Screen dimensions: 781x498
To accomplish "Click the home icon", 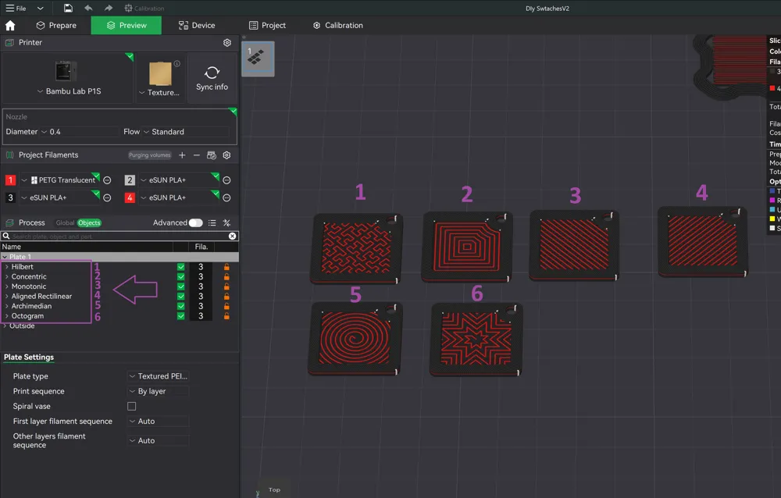I will [x=10, y=26].
